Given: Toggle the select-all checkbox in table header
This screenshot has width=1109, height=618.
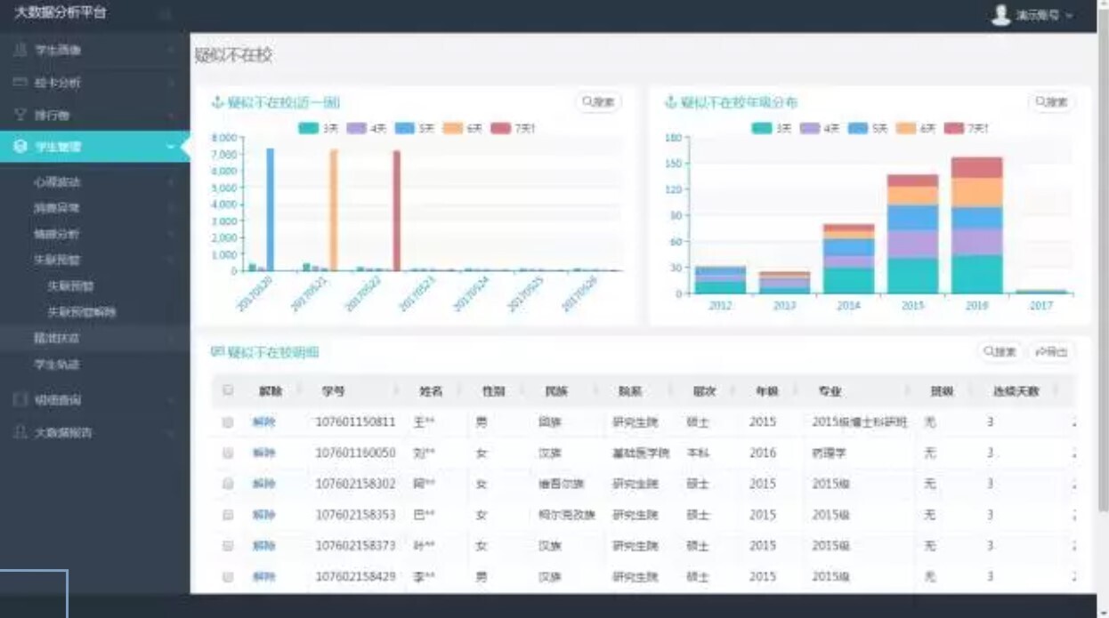Looking at the screenshot, I should [228, 390].
